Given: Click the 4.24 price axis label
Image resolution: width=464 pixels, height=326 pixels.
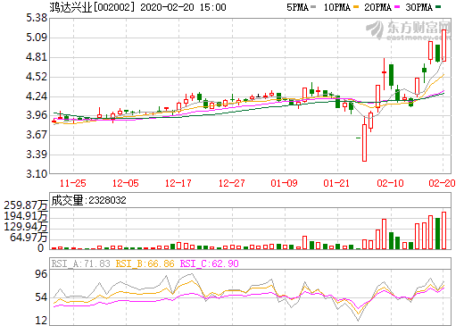Looking at the screenshot, I should [x=37, y=96].
